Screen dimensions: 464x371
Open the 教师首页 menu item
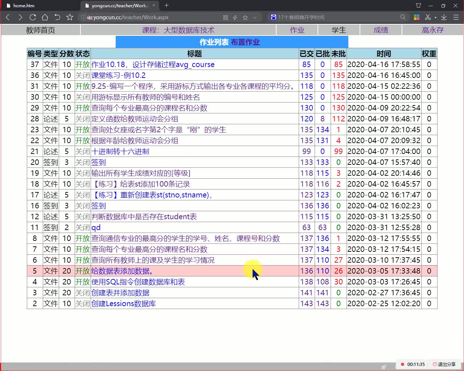click(41, 30)
